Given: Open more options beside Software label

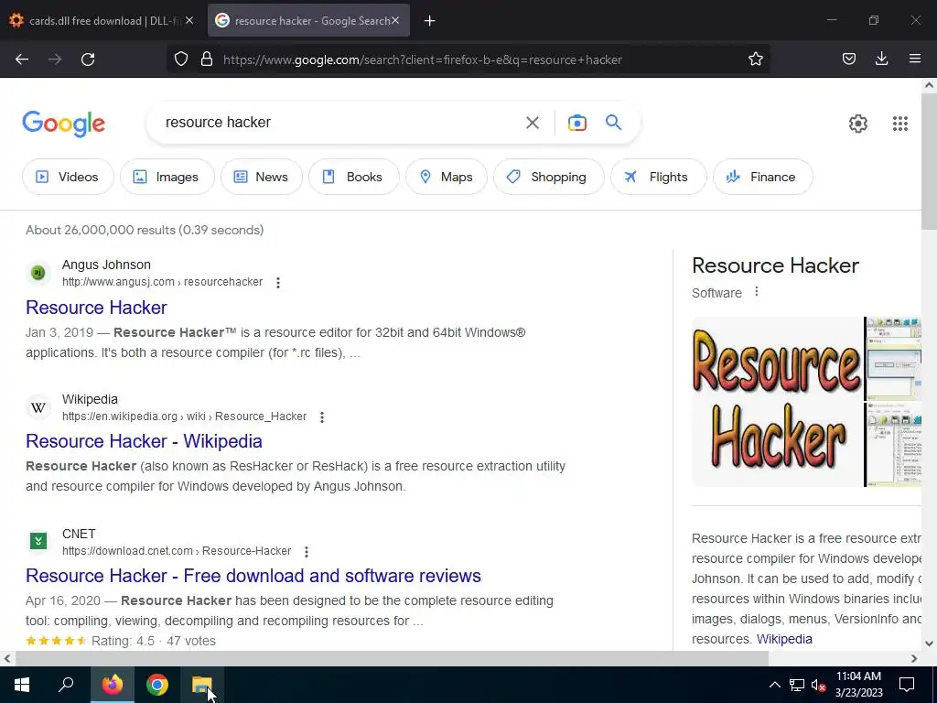Looking at the screenshot, I should [x=757, y=292].
